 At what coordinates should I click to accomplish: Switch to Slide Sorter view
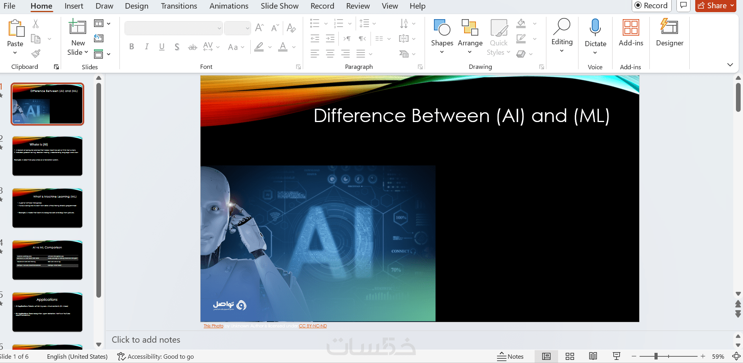[570, 356]
